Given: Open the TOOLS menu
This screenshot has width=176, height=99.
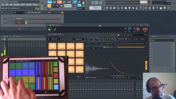Looking at the screenshot, I should (35, 5).
